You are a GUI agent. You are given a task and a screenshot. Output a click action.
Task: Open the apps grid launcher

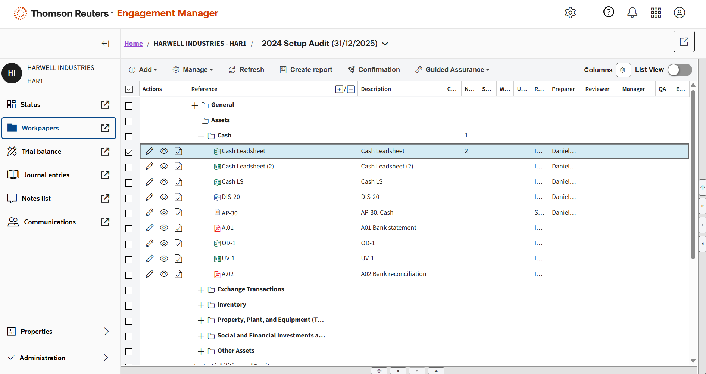656,13
